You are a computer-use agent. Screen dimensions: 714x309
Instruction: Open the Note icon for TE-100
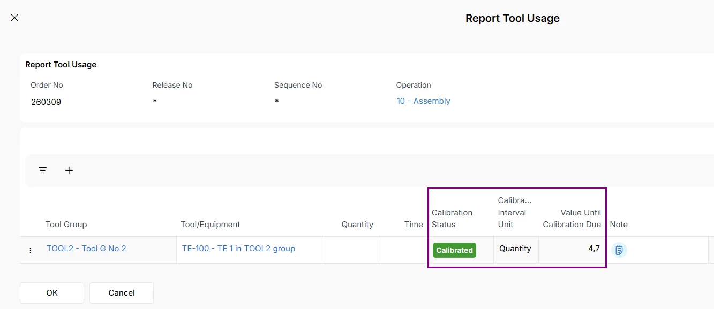(619, 250)
